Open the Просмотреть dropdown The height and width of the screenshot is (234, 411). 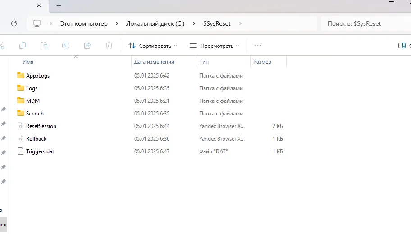(x=214, y=46)
